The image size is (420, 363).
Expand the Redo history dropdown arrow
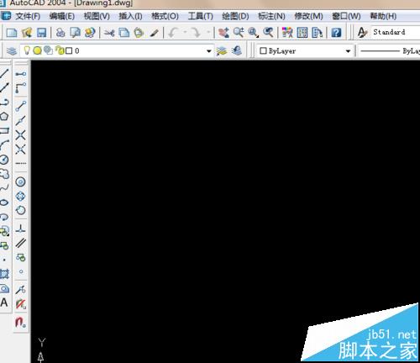tap(208, 33)
